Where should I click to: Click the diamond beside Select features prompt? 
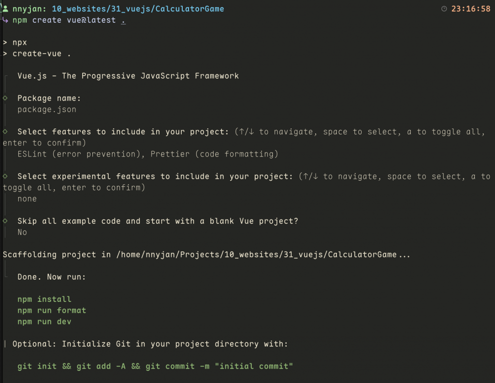[5, 131]
